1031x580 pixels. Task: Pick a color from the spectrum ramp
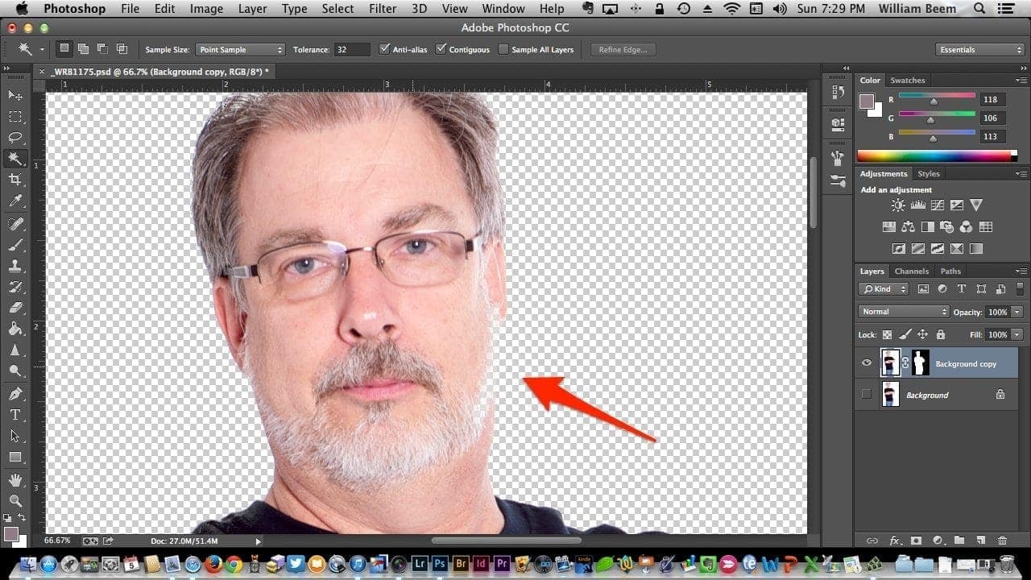[939, 156]
